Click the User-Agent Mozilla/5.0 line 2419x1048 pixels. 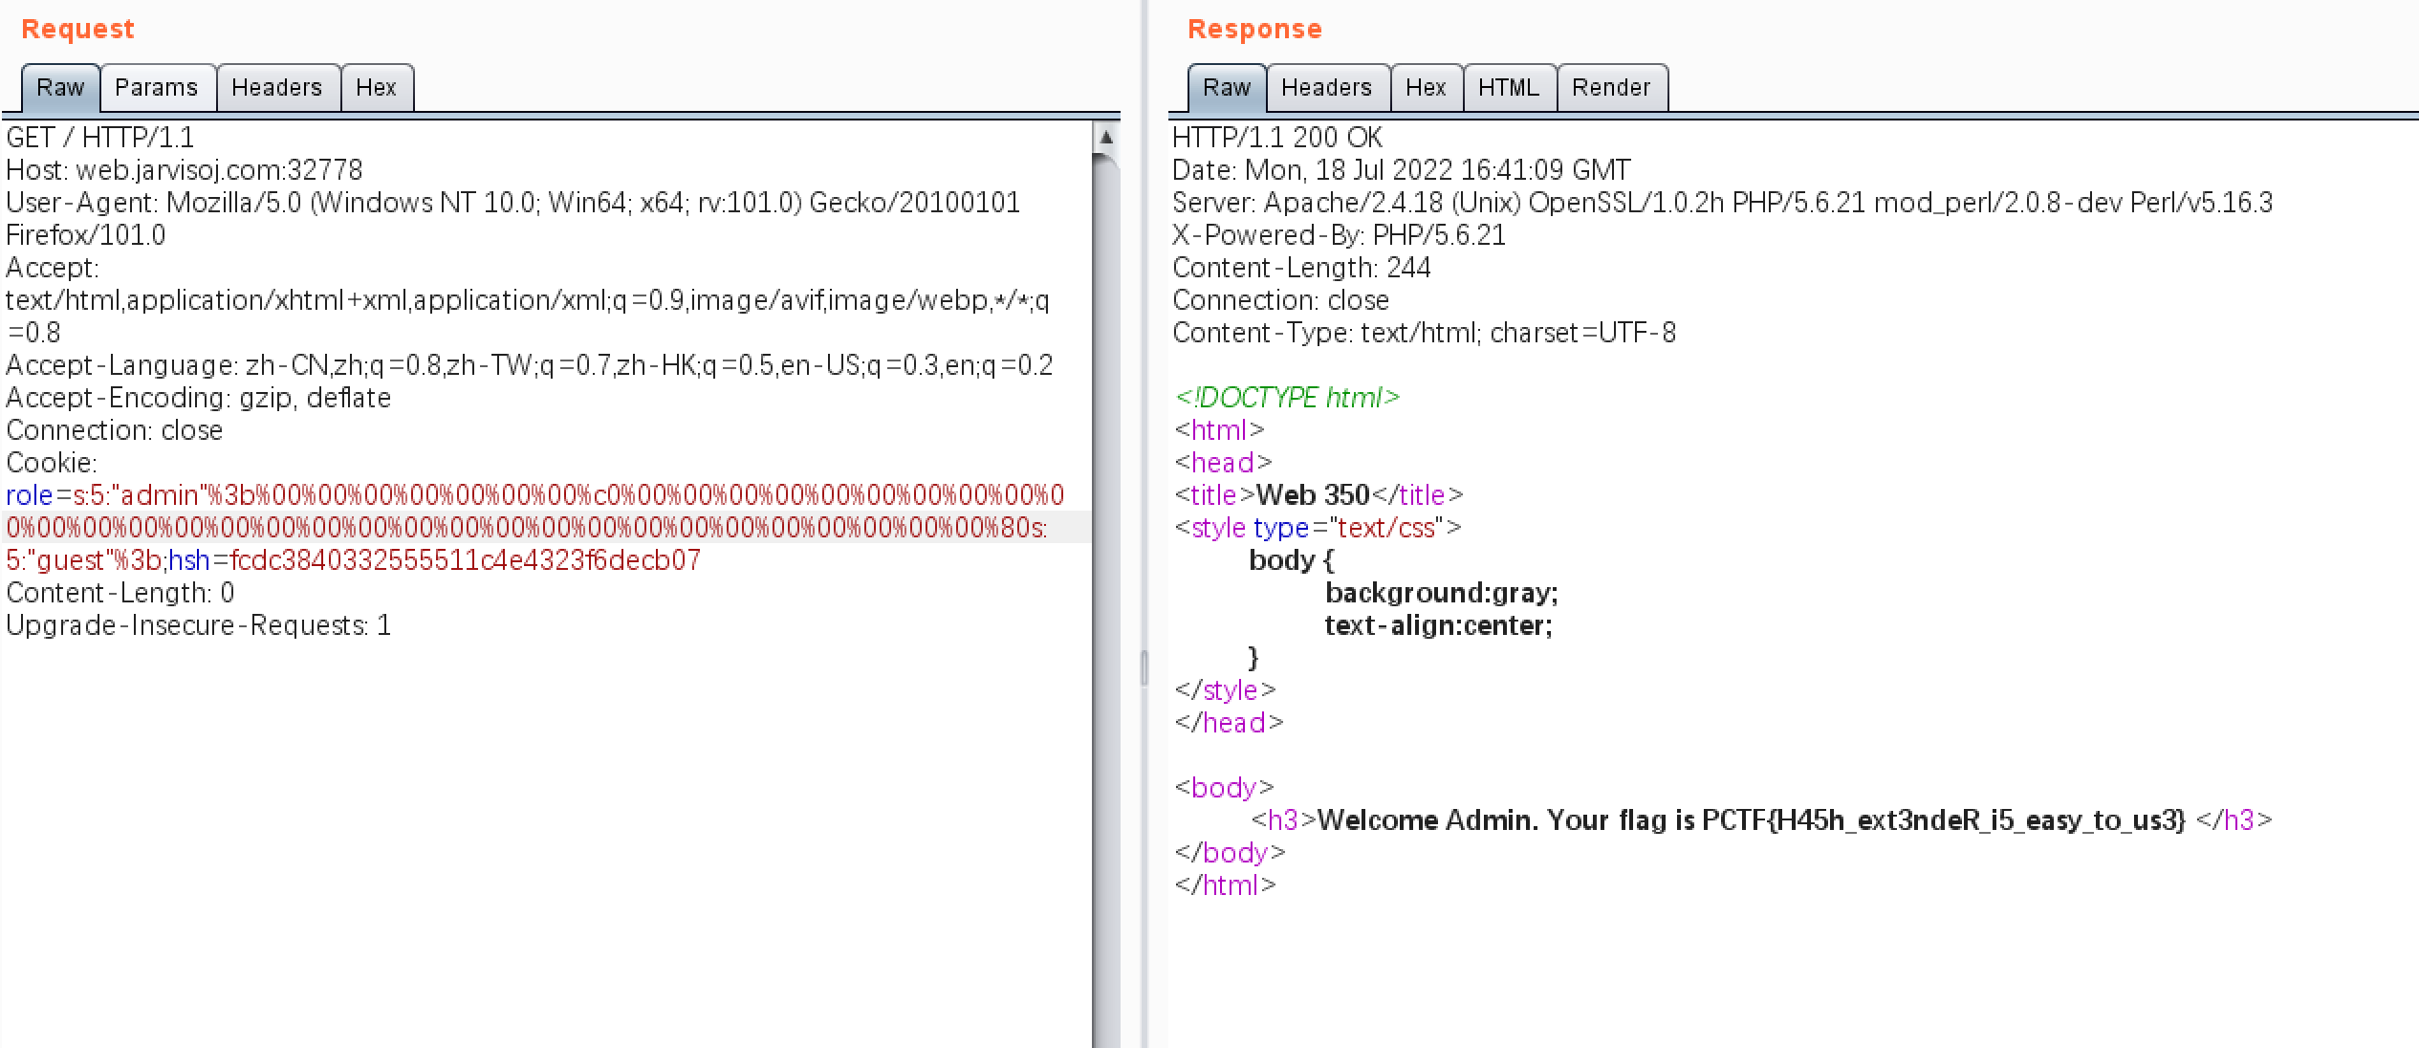pos(513,203)
